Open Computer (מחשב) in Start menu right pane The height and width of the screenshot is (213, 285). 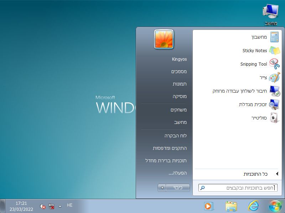pos(180,122)
